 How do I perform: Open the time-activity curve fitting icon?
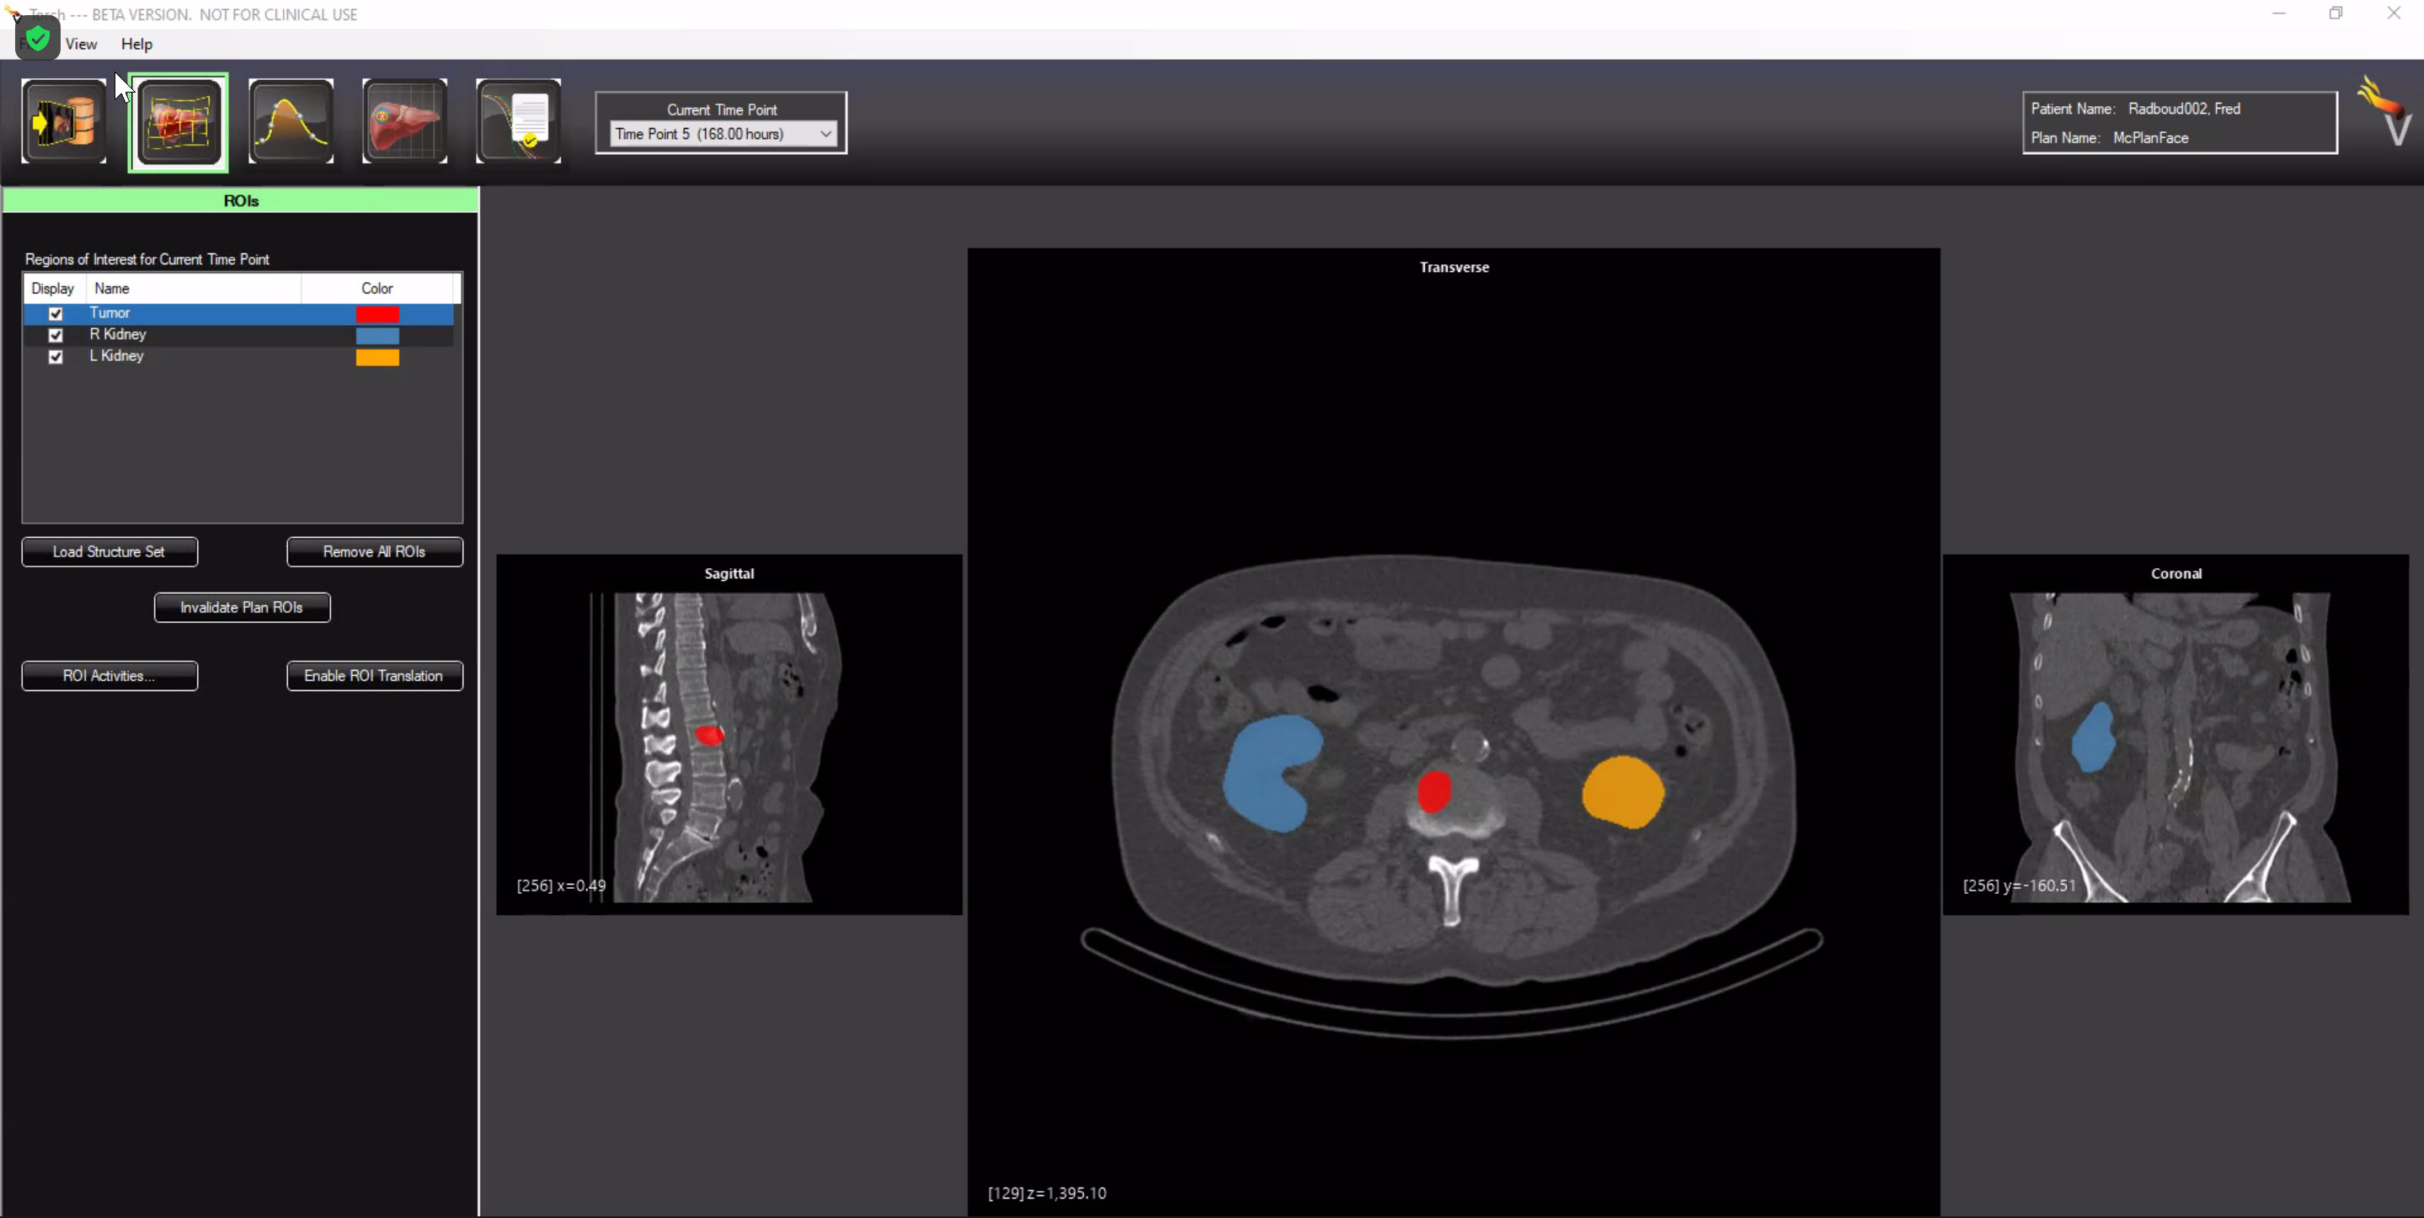(x=291, y=121)
